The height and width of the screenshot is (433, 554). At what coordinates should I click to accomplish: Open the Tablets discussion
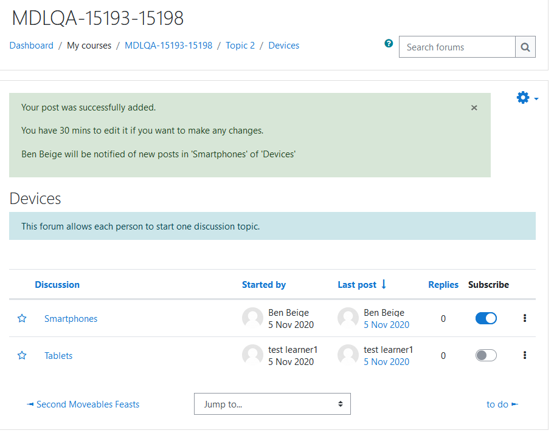click(58, 356)
